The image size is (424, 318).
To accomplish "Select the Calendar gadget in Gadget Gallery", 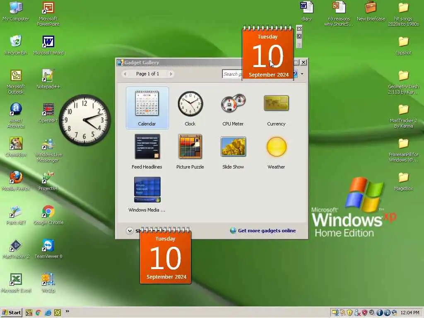I will (147, 108).
